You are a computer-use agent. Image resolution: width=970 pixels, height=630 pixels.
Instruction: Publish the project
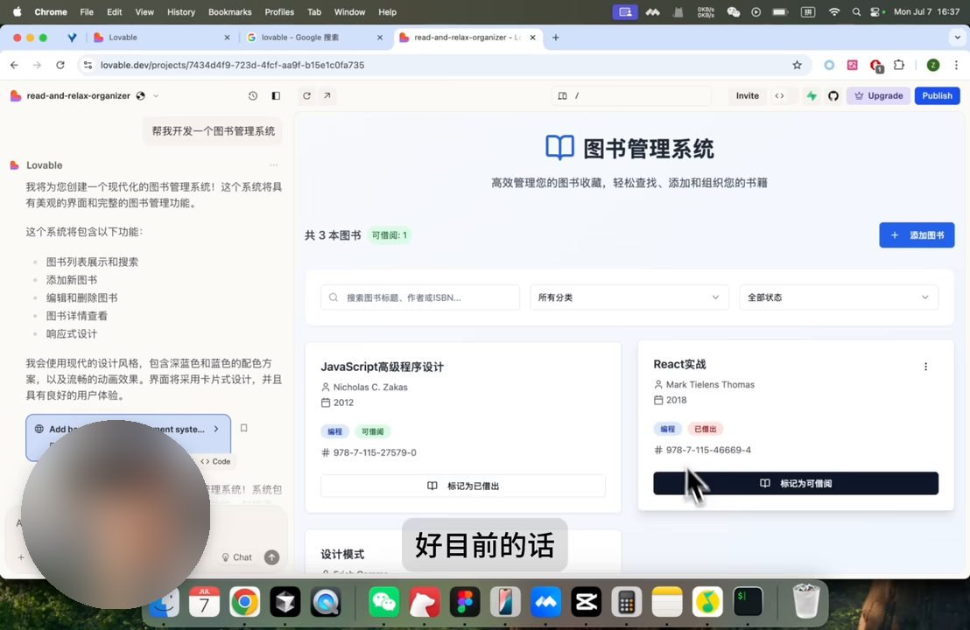938,96
